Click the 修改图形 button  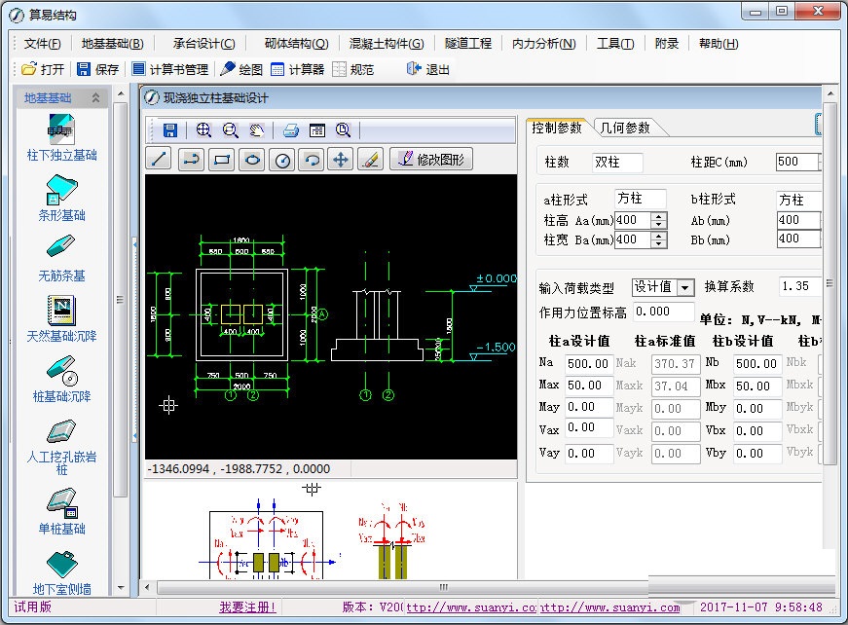coord(431,160)
